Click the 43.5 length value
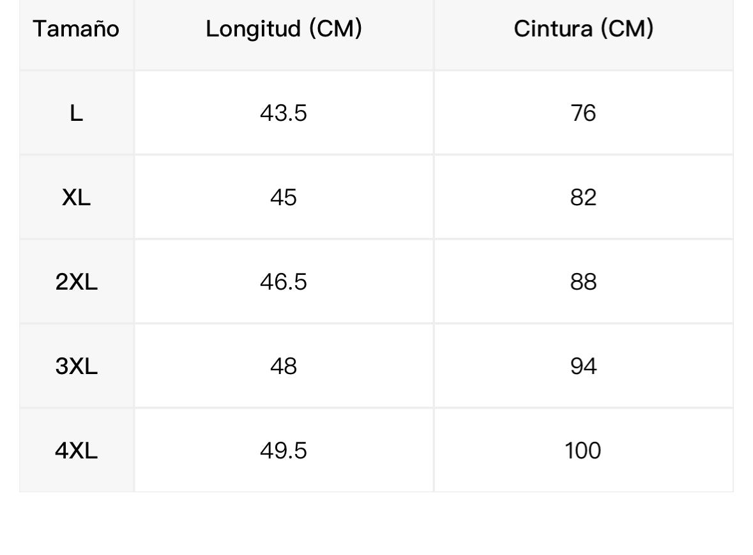This screenshot has height=555, width=753. pos(284,113)
